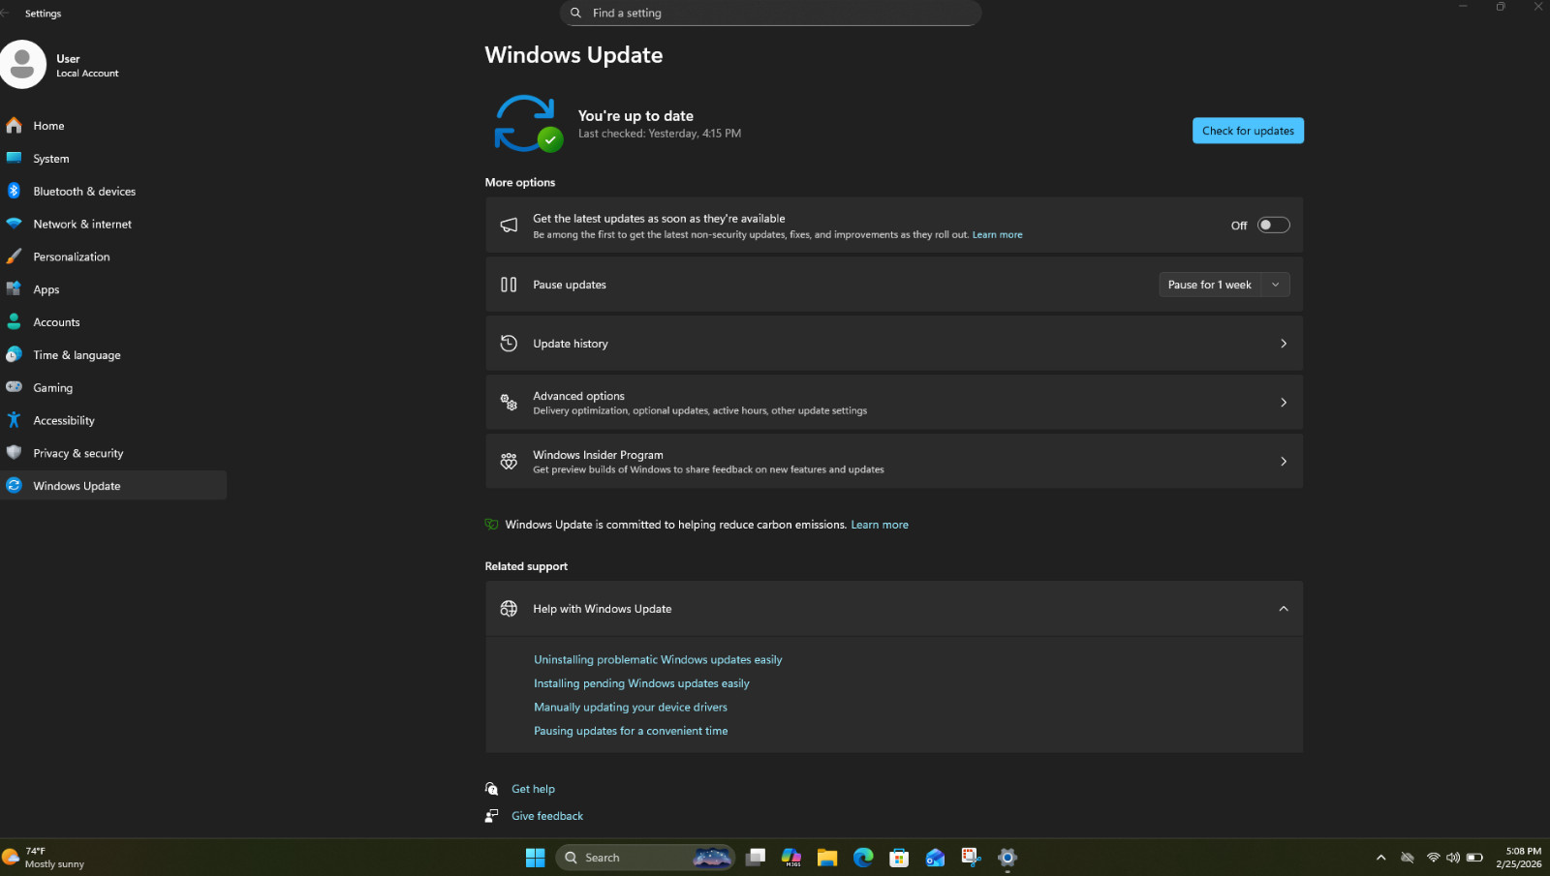Collapse the Help with Windows Update section

[x=1284, y=609]
